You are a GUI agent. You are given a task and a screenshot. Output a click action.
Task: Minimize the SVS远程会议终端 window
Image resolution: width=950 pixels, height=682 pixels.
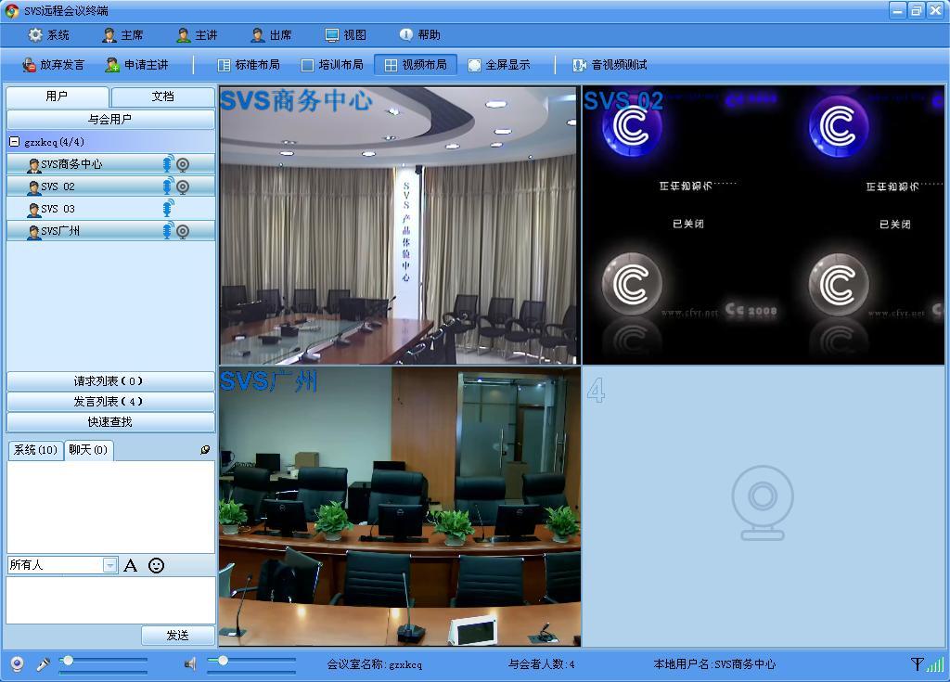tap(898, 10)
